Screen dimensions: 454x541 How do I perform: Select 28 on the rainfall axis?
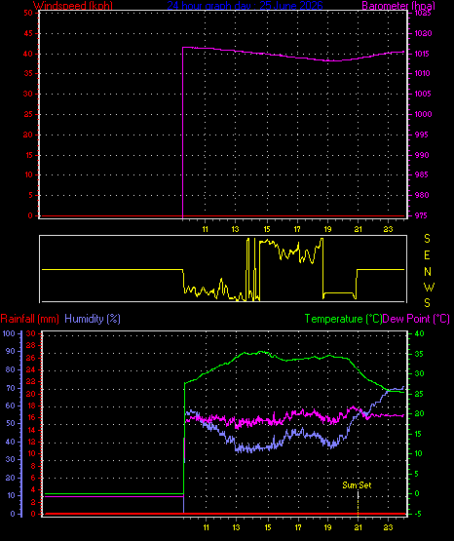tap(30, 345)
